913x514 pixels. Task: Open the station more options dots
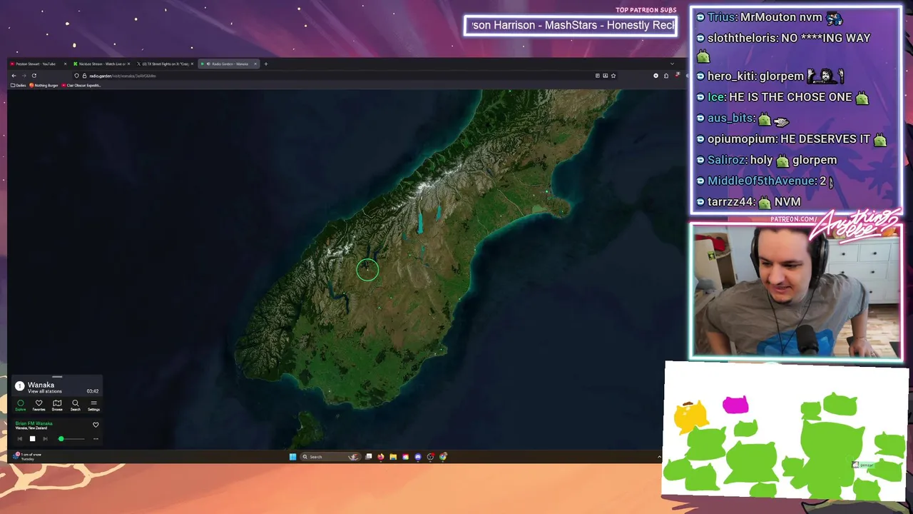(x=96, y=439)
